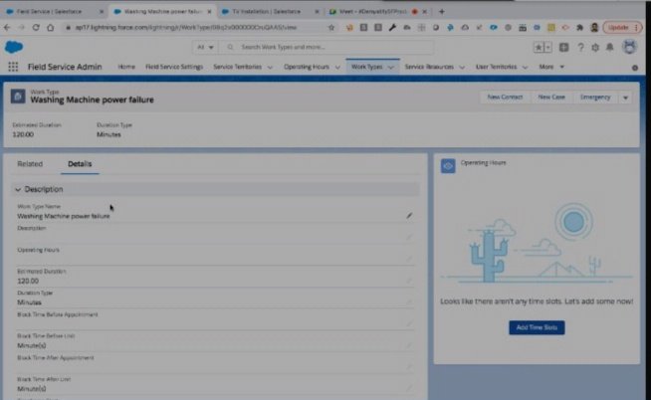The image size is (651, 400).
Task: Edit Work Type Name with pencil icon
Action: (x=409, y=215)
